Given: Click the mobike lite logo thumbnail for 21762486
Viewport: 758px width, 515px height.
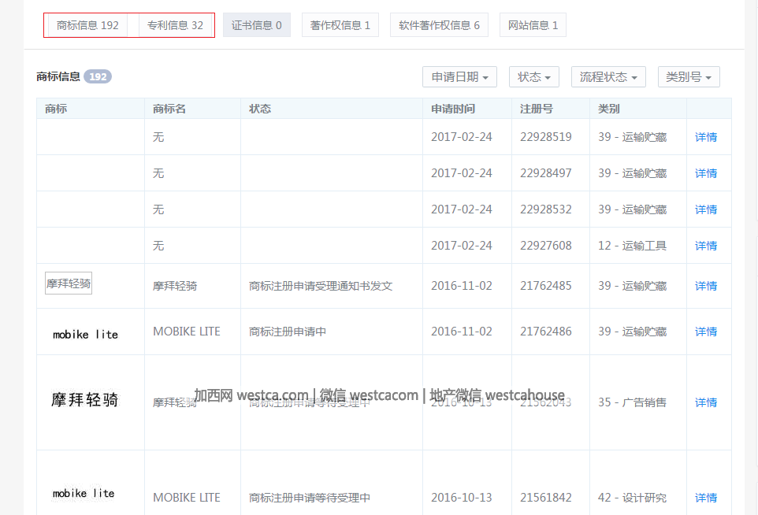Looking at the screenshot, I should pyautogui.click(x=85, y=335).
